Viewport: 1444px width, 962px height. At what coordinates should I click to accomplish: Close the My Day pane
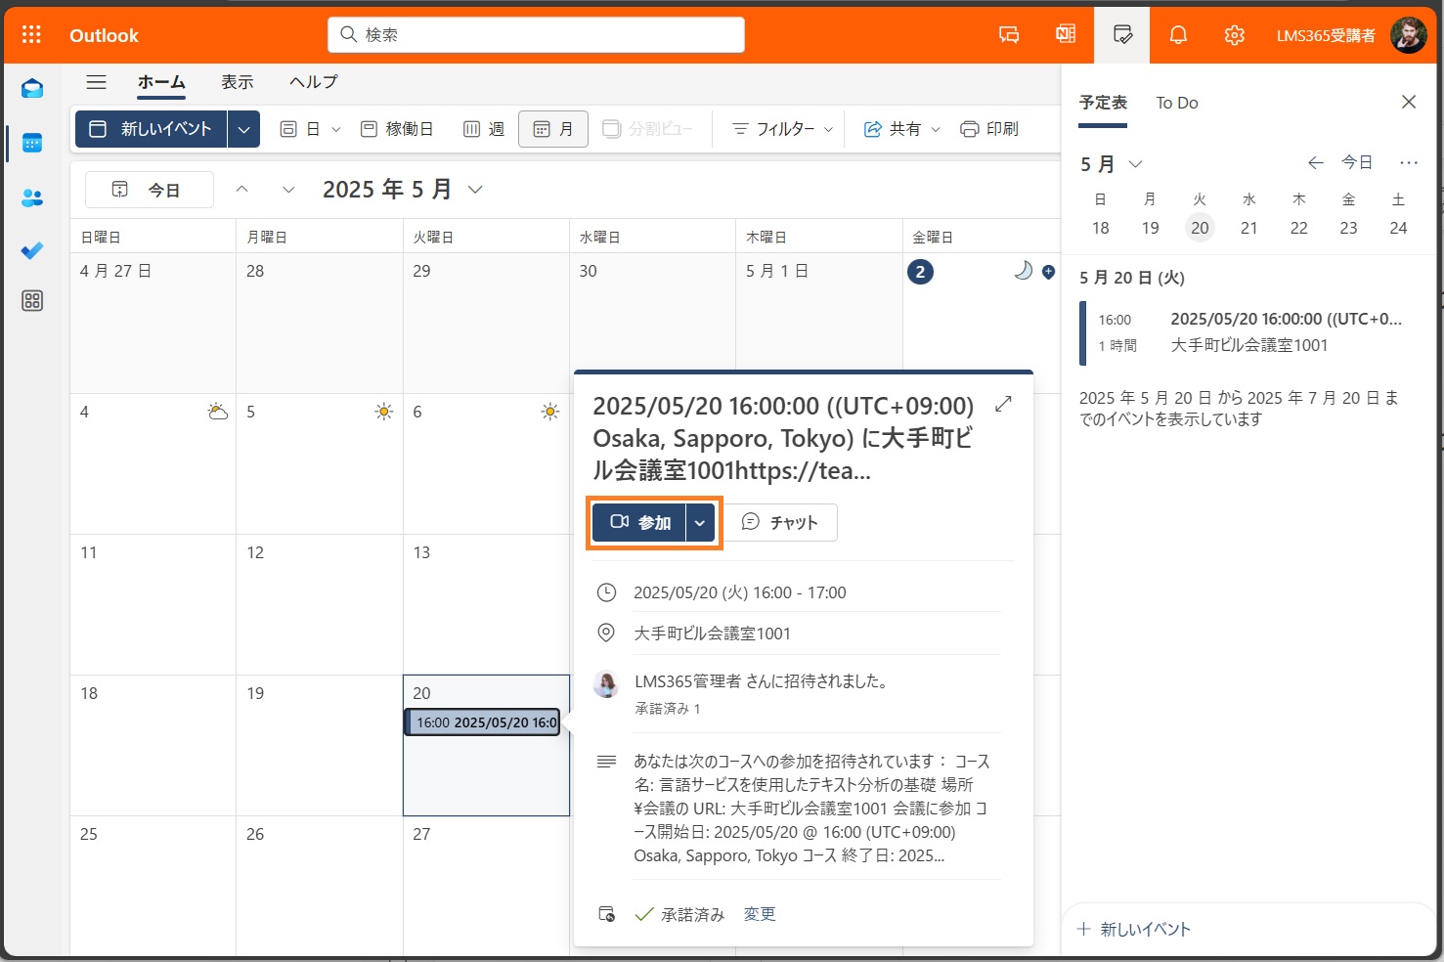click(1409, 102)
